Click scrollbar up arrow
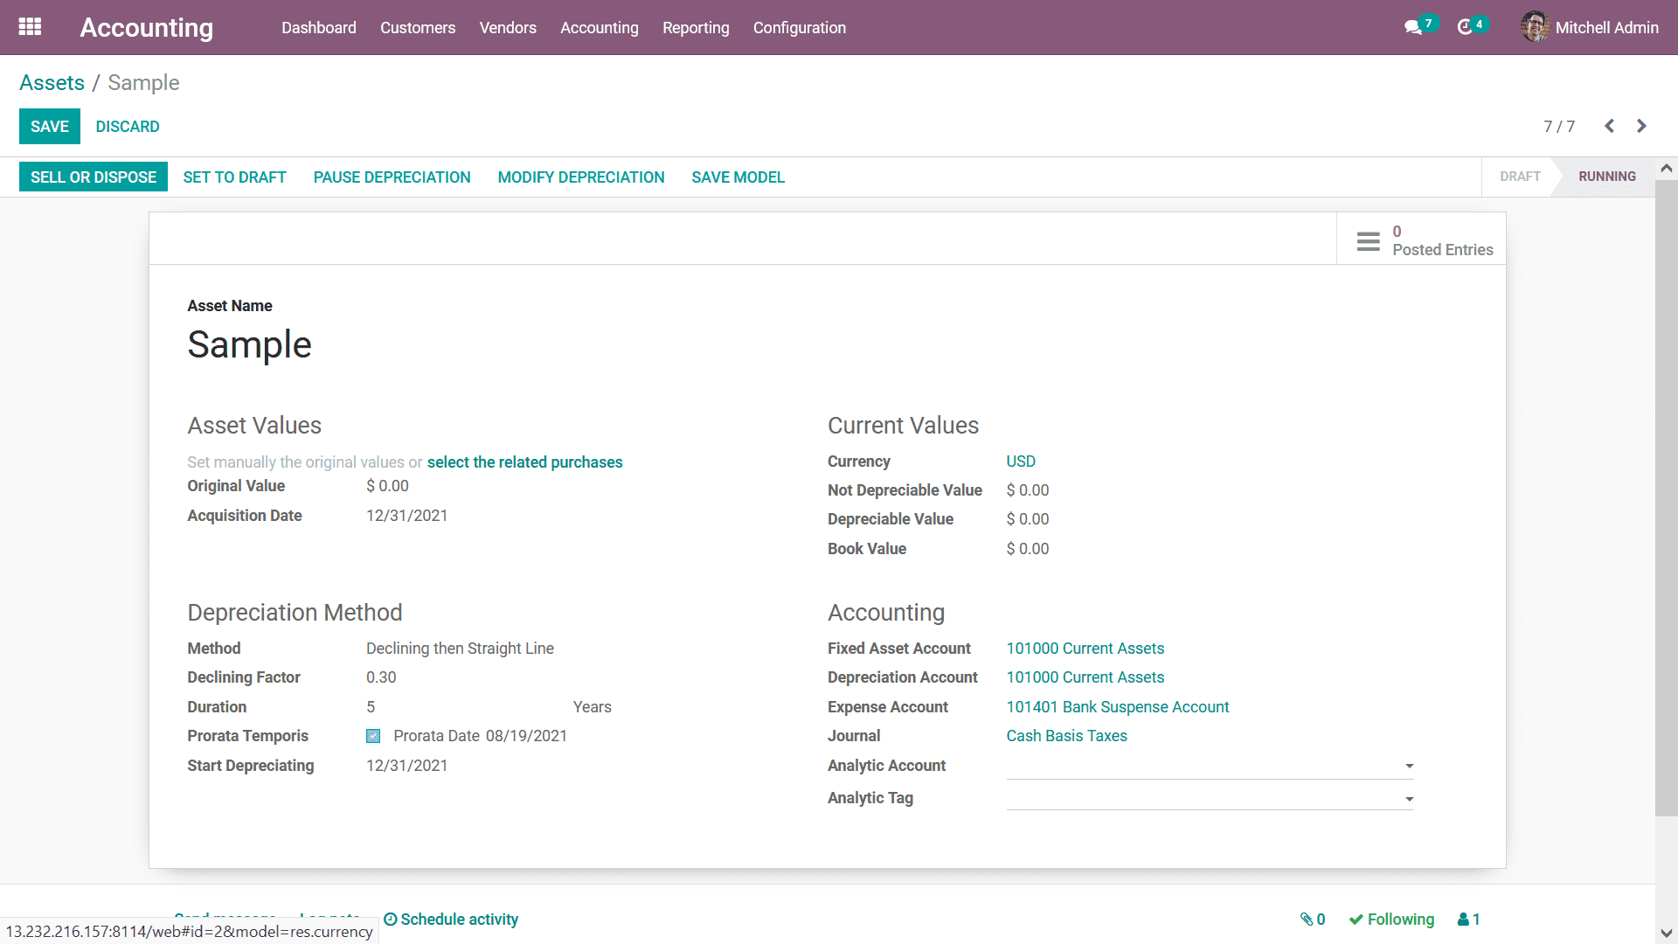 click(1666, 168)
